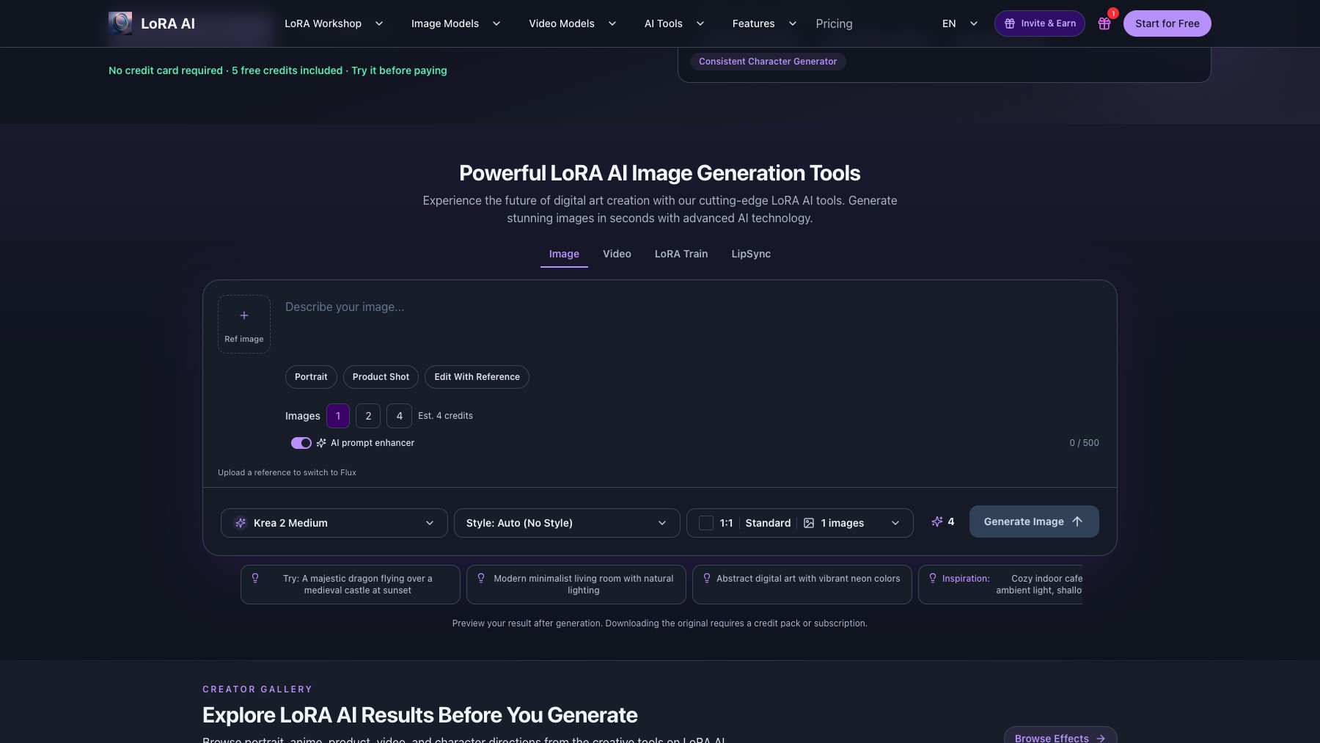The height and width of the screenshot is (743, 1320).
Task: Expand the AI Tools menu
Action: click(675, 23)
